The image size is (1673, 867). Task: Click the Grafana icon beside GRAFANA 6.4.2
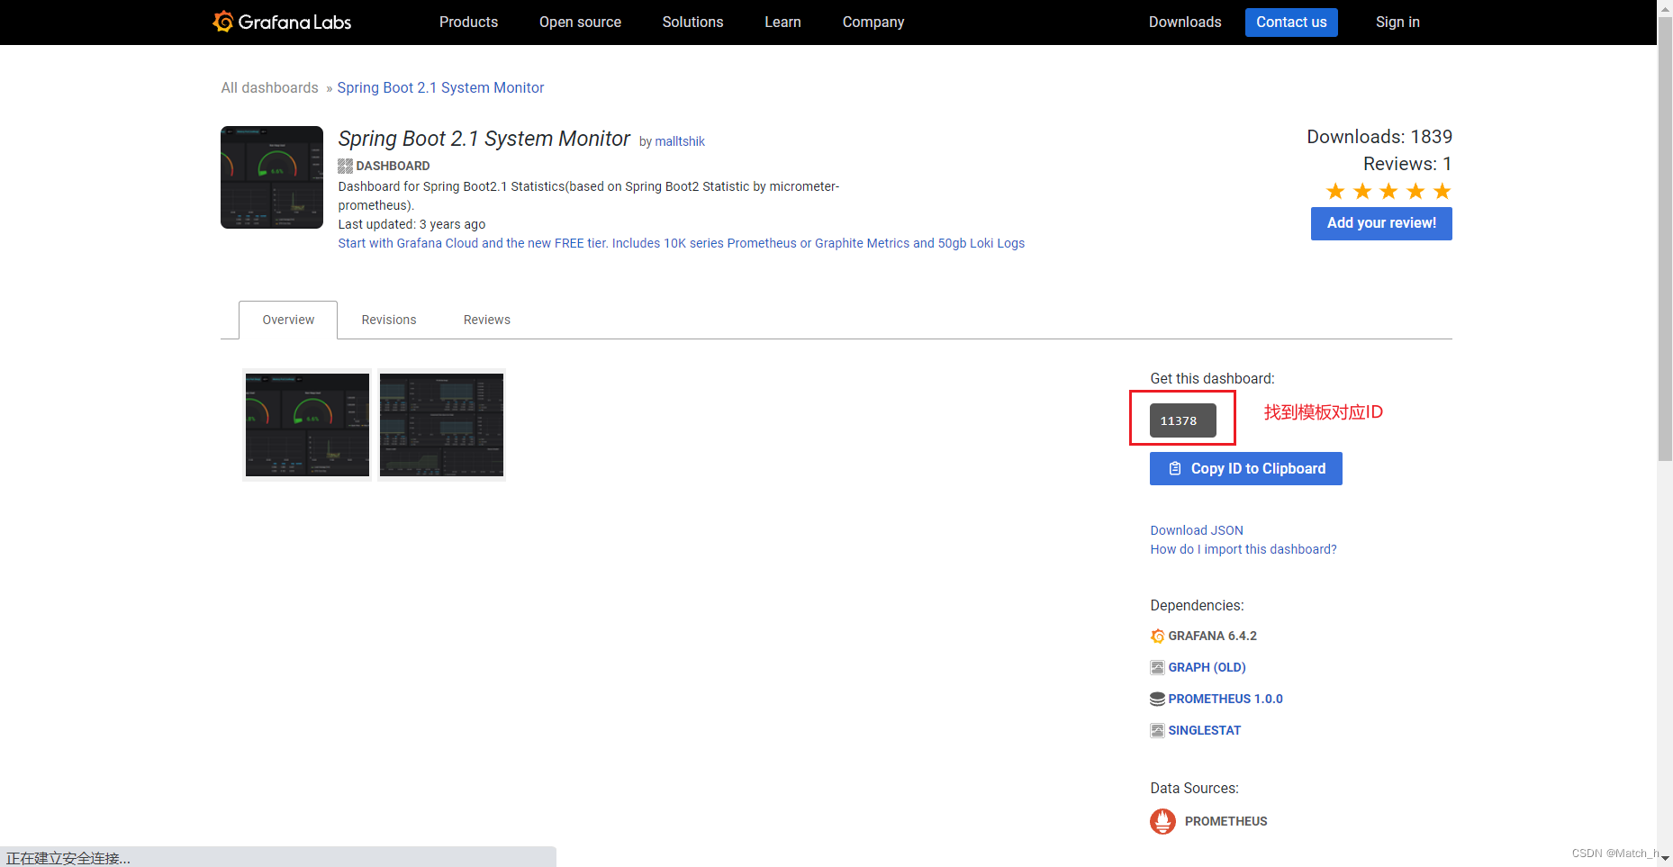pos(1157,637)
